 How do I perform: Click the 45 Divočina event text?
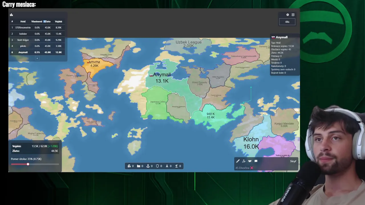pyautogui.click(x=242, y=168)
